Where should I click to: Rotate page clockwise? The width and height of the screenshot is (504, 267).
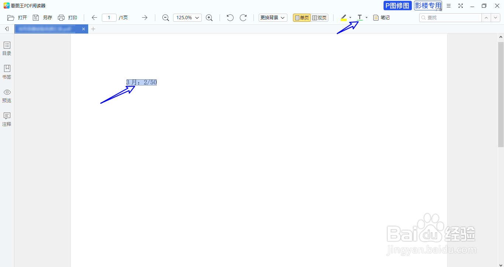click(243, 18)
